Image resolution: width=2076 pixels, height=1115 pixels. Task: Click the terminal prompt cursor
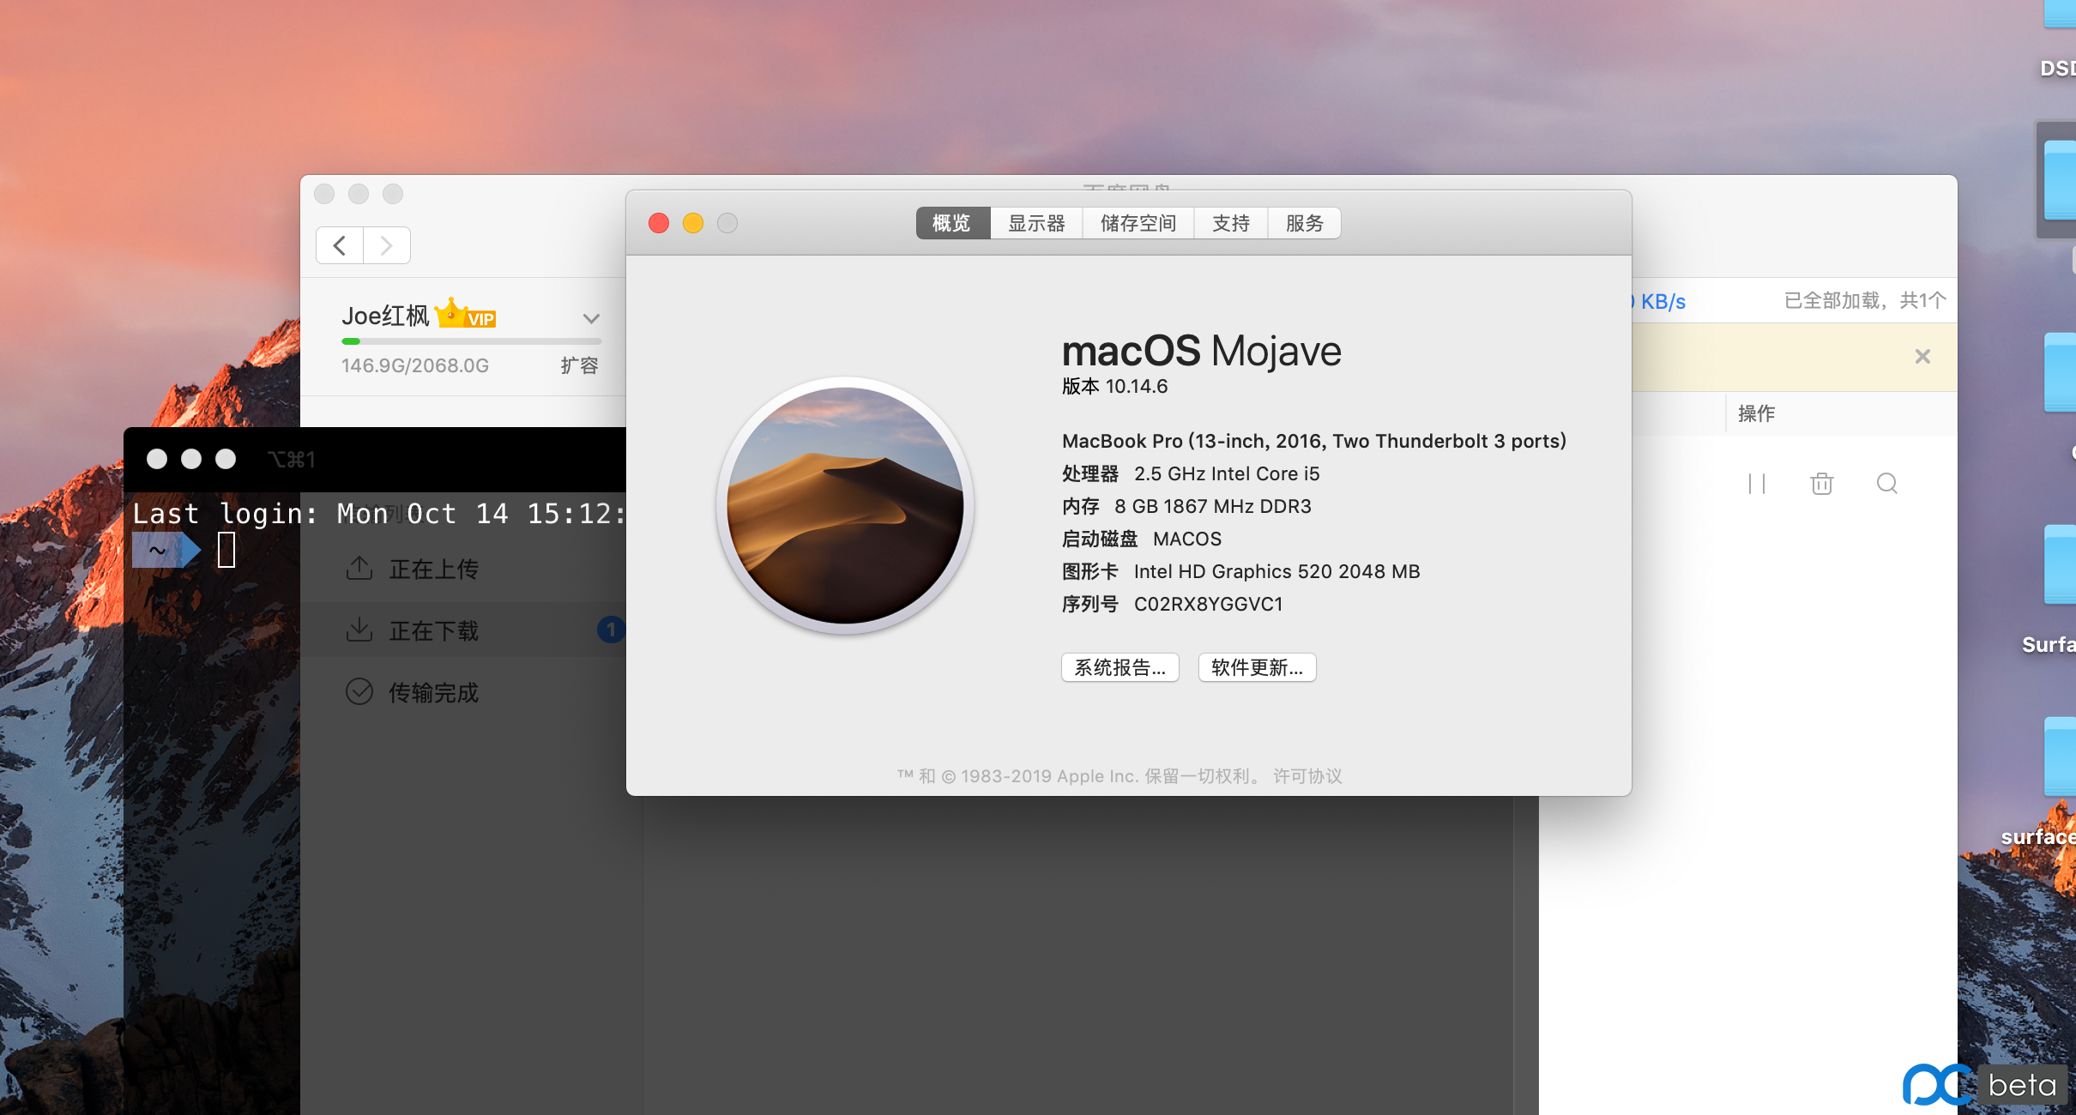[226, 550]
